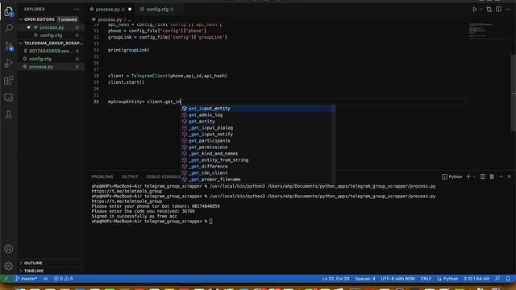Screen dimensions: 516x290
Task: Open editor More Actions ellipsis
Action: 509,9
